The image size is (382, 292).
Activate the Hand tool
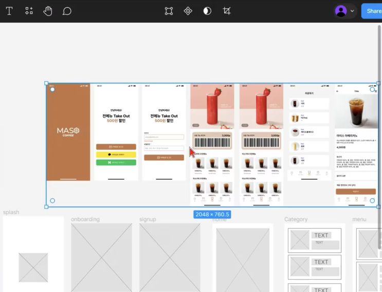coord(48,11)
